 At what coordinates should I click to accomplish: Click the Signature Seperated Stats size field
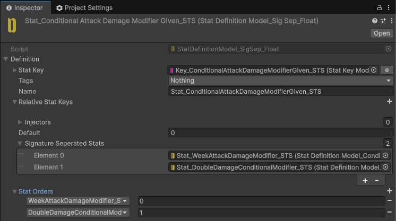388,143
